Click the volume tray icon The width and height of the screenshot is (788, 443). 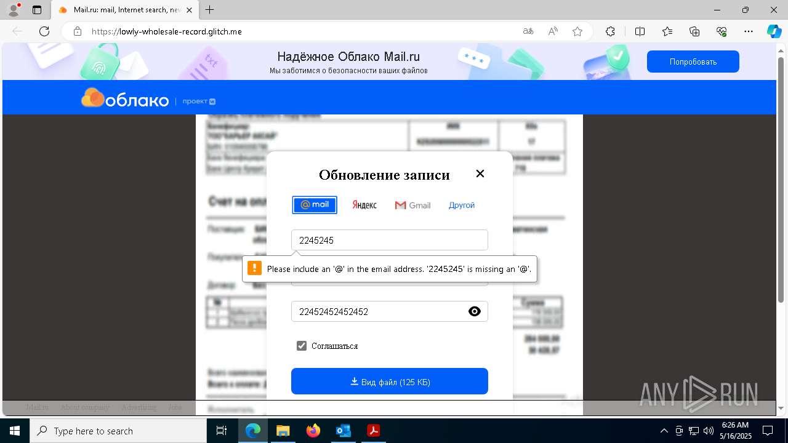tap(708, 431)
